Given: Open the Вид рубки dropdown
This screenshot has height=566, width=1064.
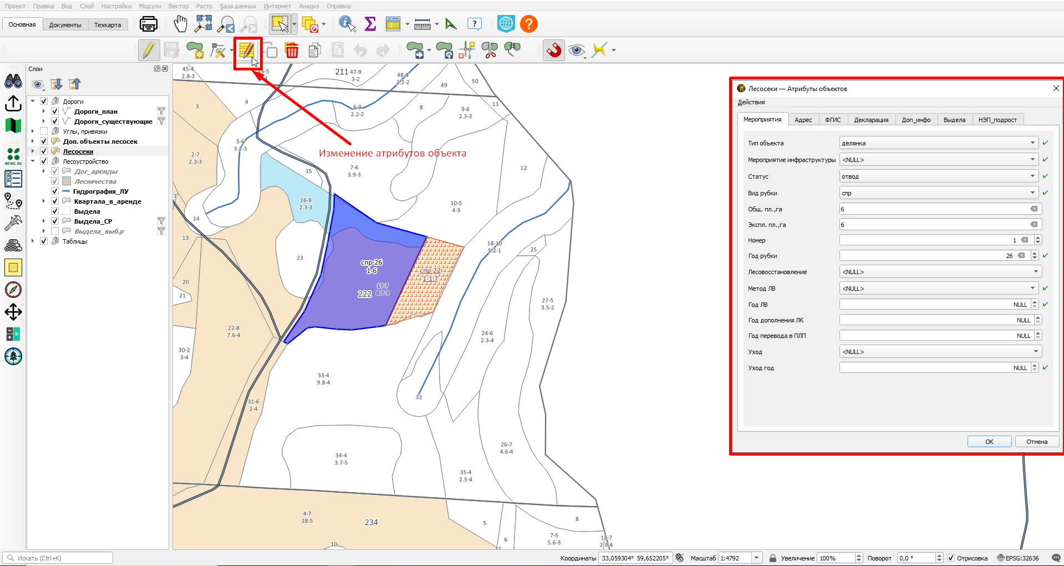Looking at the screenshot, I should tap(939, 193).
